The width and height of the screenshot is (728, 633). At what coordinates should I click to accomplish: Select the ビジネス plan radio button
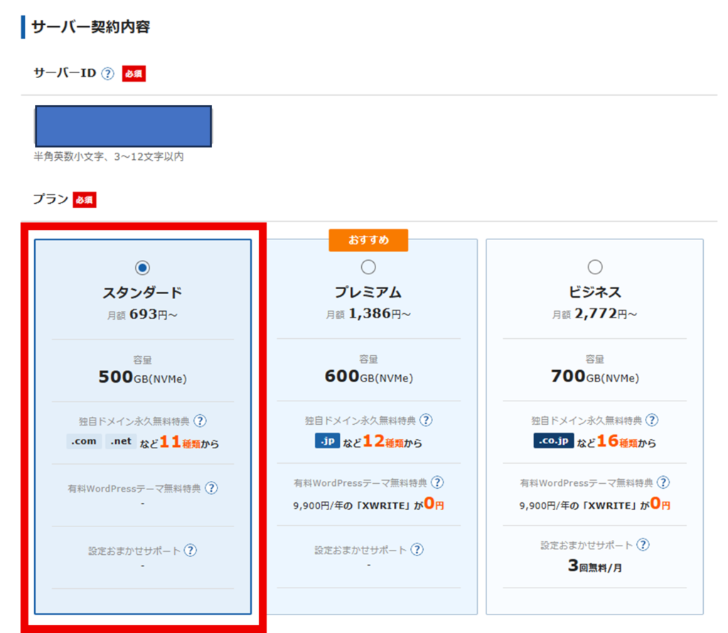(595, 268)
